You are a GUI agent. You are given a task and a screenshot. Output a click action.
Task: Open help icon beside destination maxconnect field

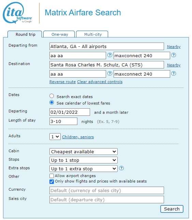174,73
